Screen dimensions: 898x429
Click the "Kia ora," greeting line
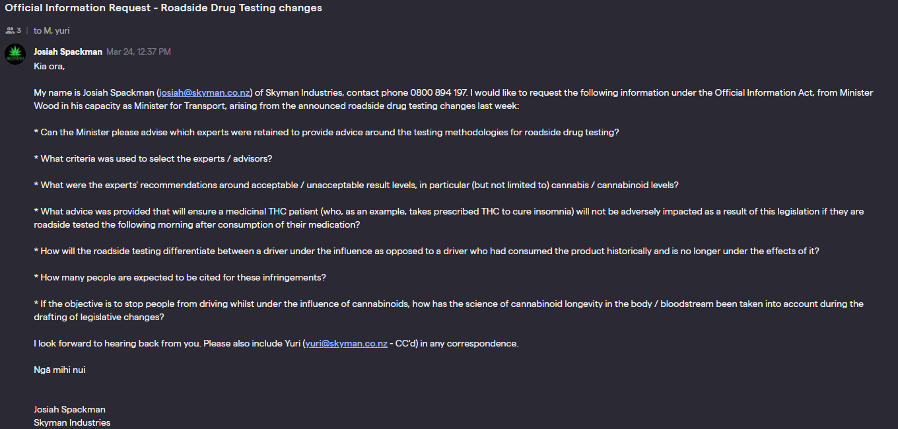[x=50, y=66]
